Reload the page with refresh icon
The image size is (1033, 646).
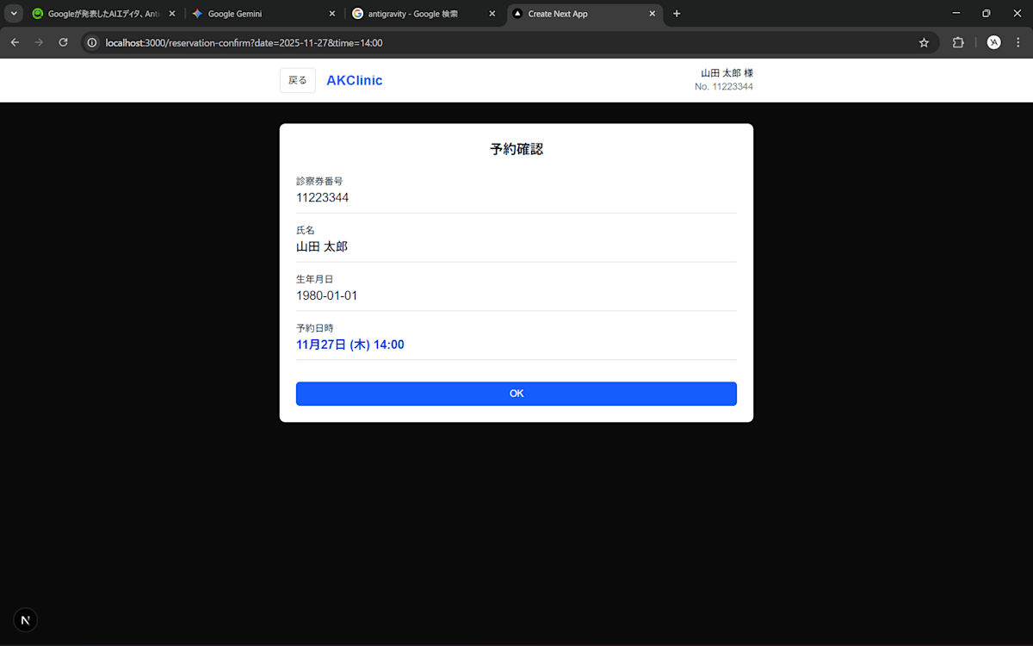[x=63, y=42]
